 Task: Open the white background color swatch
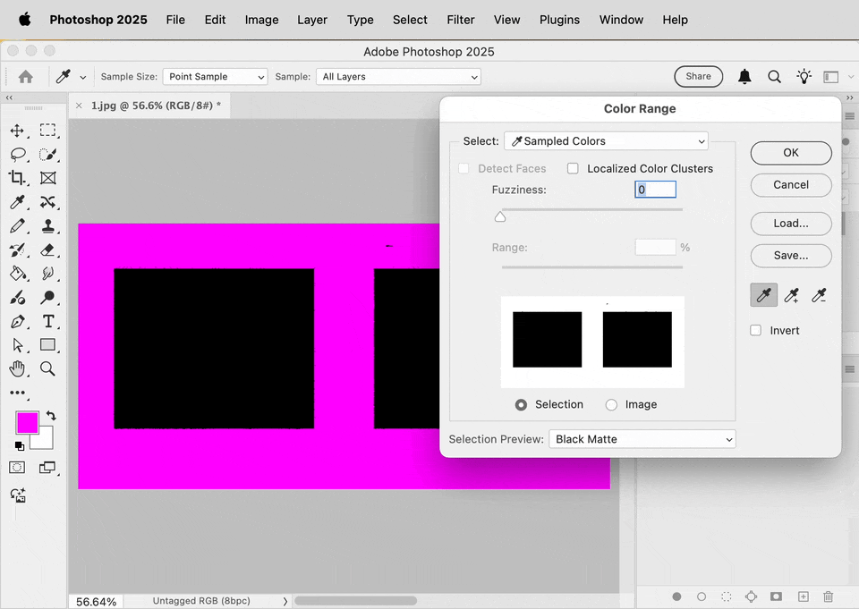[x=44, y=441]
